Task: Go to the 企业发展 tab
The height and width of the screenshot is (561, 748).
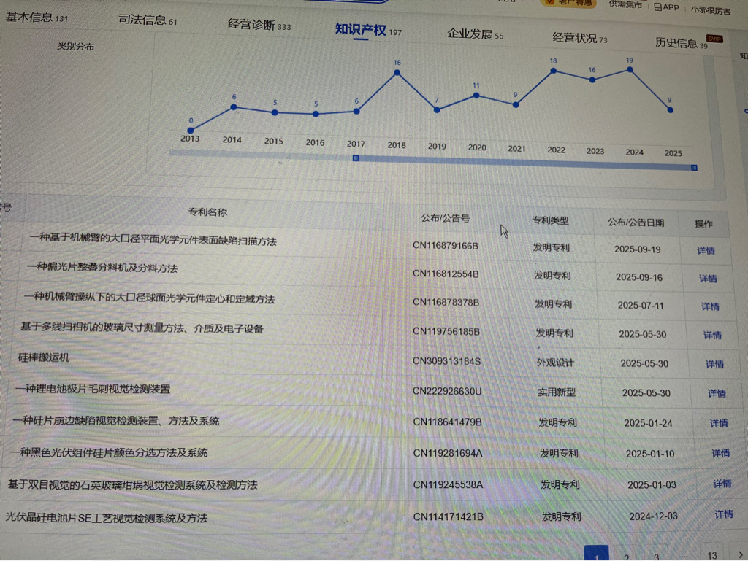Action: point(475,34)
